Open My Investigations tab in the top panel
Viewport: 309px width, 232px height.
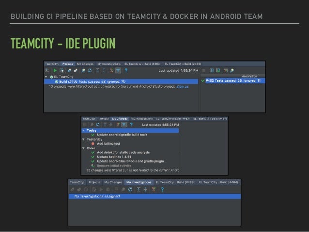tap(109, 64)
